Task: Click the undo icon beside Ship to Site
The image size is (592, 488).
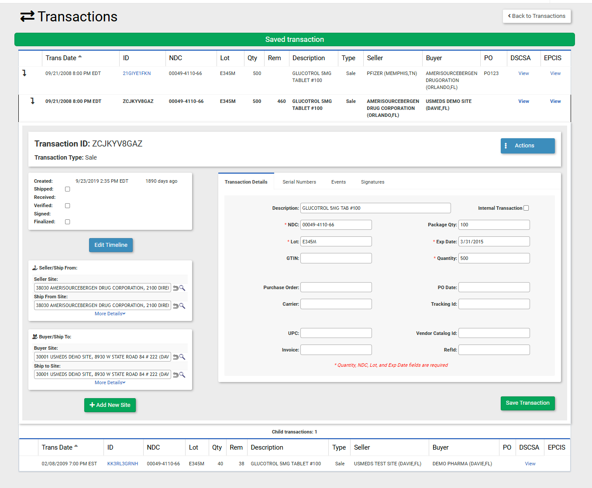Action: coord(176,375)
